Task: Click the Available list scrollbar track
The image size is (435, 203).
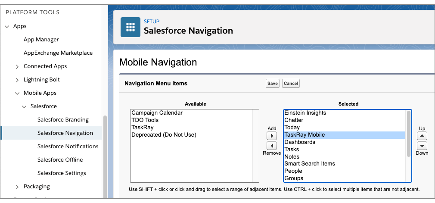Action: click(x=255, y=146)
